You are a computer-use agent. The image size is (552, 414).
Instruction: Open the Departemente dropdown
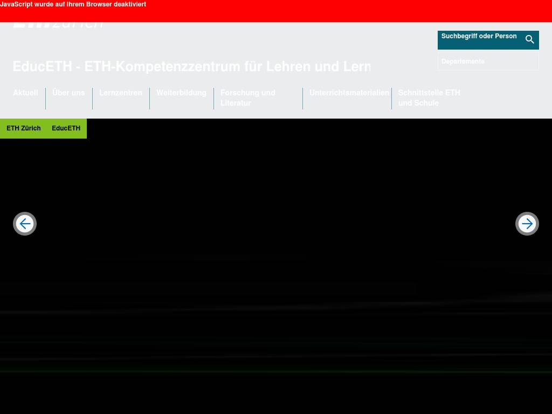[x=488, y=61]
